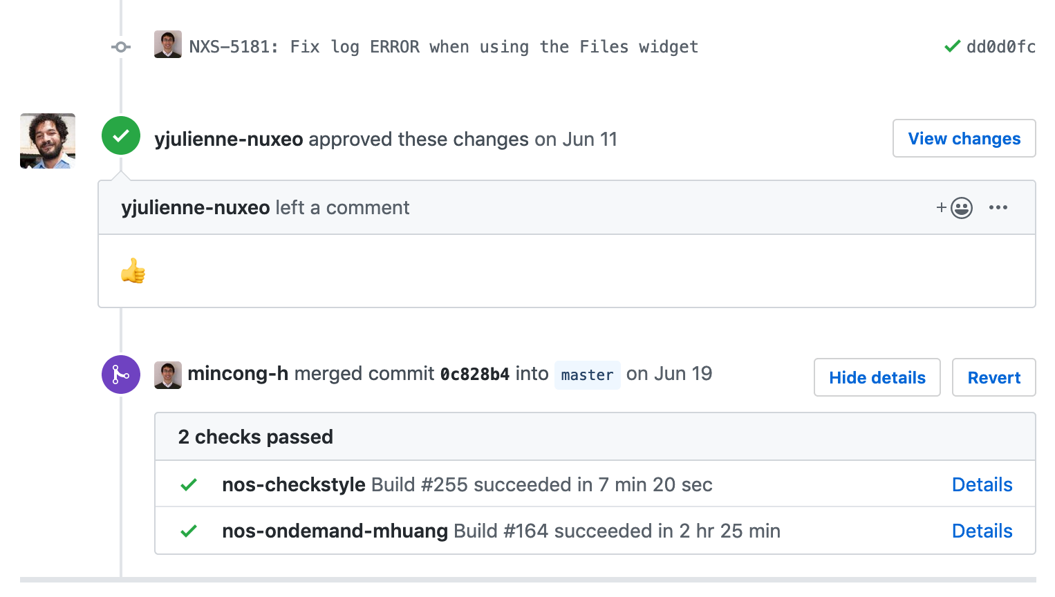Open commit hash dd0d0fc
The image size is (1055, 597).
pos(1000,46)
